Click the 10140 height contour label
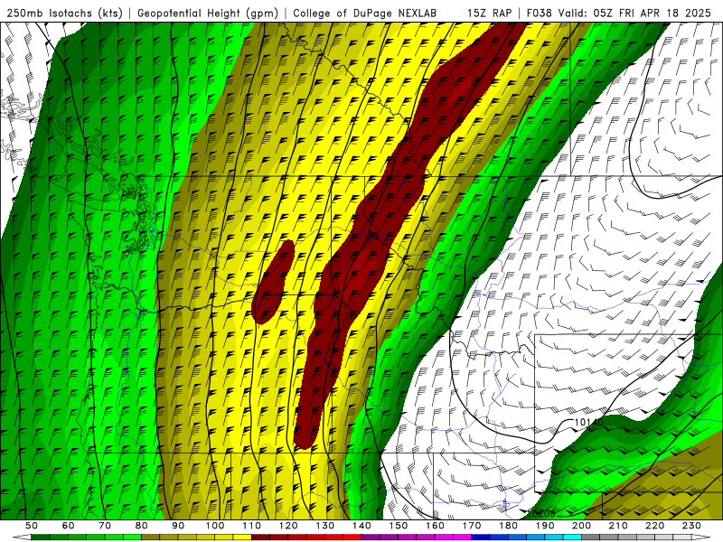This screenshot has width=723, height=542. (589, 422)
